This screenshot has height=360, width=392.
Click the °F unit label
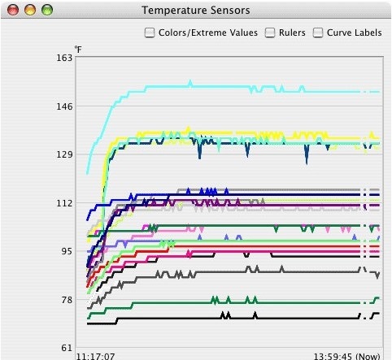(x=78, y=50)
